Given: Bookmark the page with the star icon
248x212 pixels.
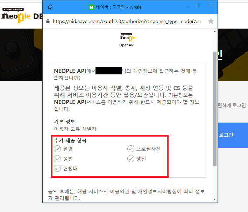Looking at the screenshot, I should click(x=211, y=21).
